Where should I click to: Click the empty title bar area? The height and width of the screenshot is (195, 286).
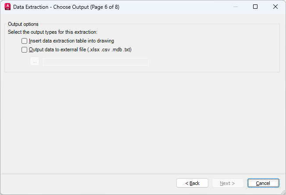(175, 7)
